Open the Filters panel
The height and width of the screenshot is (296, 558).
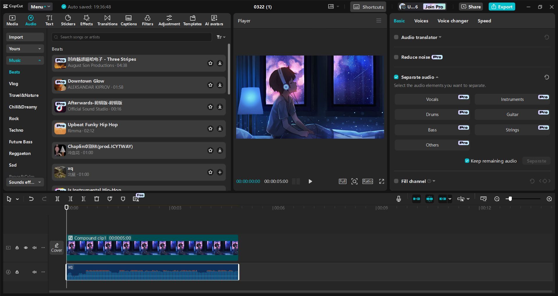coord(147,20)
